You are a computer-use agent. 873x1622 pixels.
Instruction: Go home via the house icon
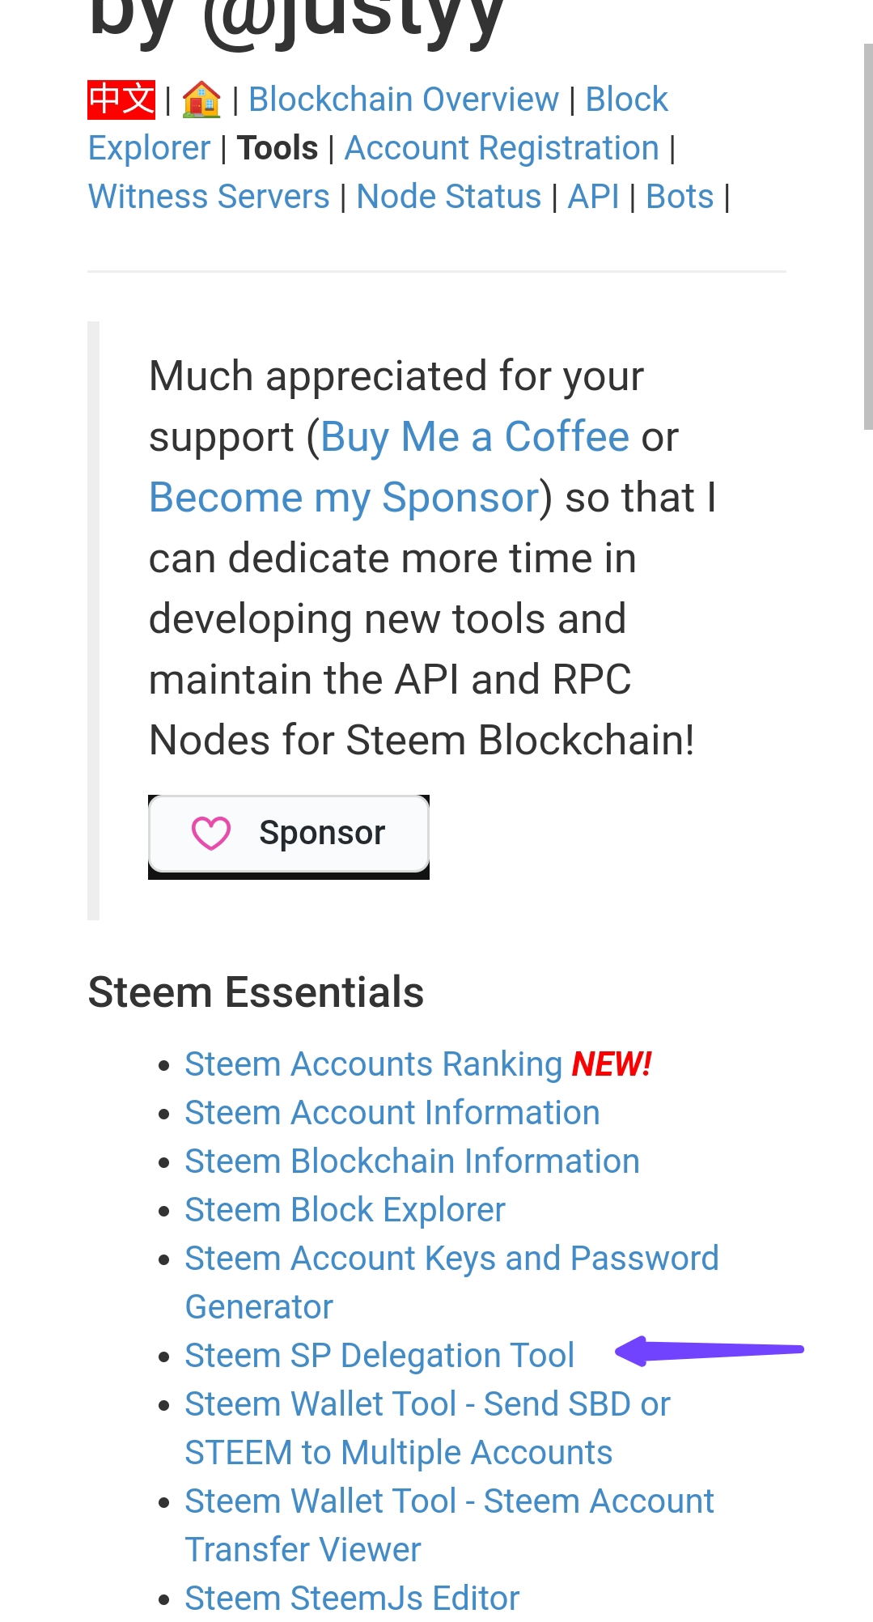(x=201, y=100)
